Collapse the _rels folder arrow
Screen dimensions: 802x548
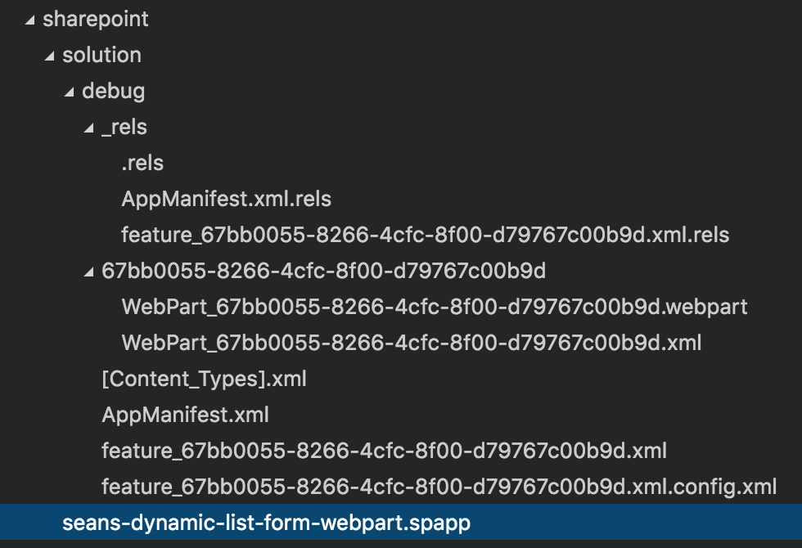[x=89, y=128]
